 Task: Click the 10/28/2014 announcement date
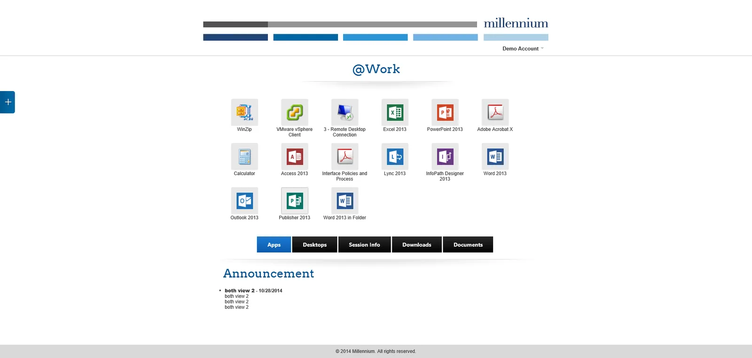(x=270, y=291)
